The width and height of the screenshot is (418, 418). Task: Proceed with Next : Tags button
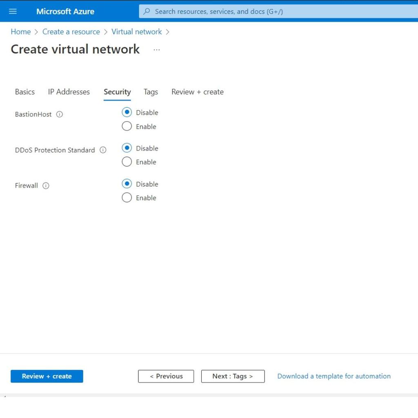point(233,376)
